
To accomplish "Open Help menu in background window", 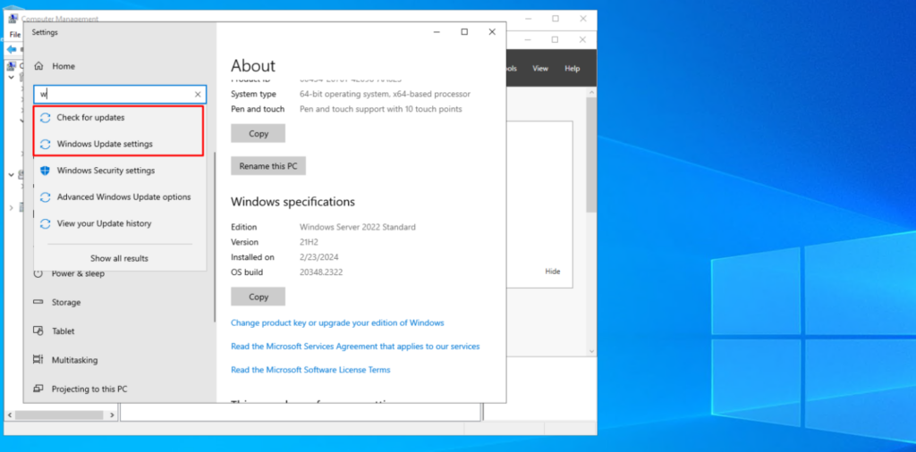I will pyautogui.click(x=572, y=69).
